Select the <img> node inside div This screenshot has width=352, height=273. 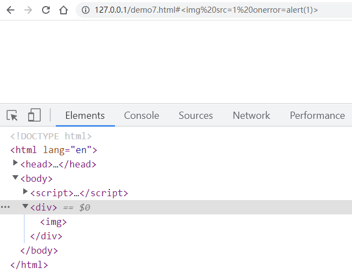point(54,222)
